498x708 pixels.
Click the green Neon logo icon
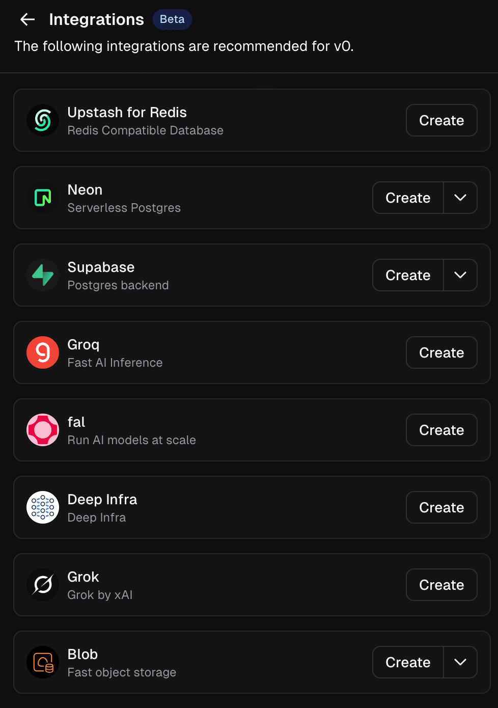coord(43,198)
